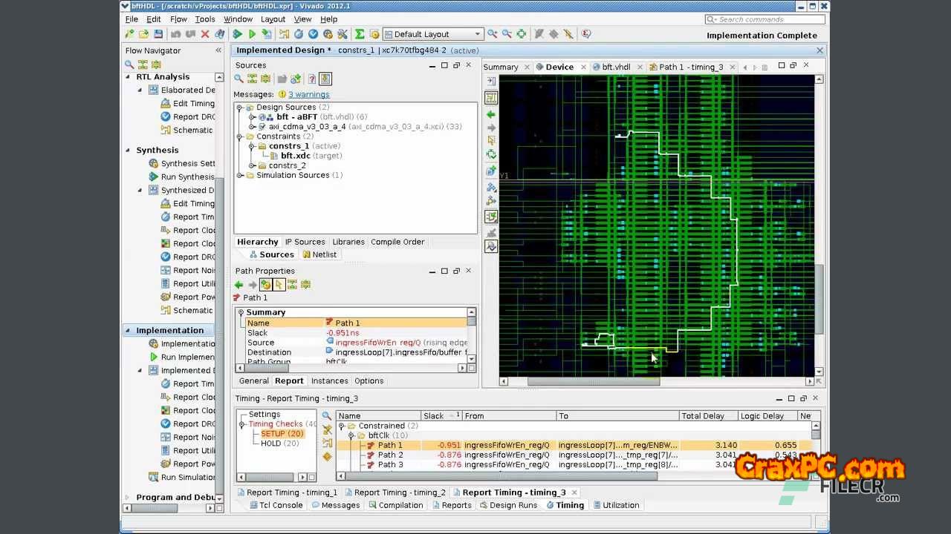Collapse the Design Sources tree node
951x534 pixels.
pyautogui.click(x=240, y=108)
